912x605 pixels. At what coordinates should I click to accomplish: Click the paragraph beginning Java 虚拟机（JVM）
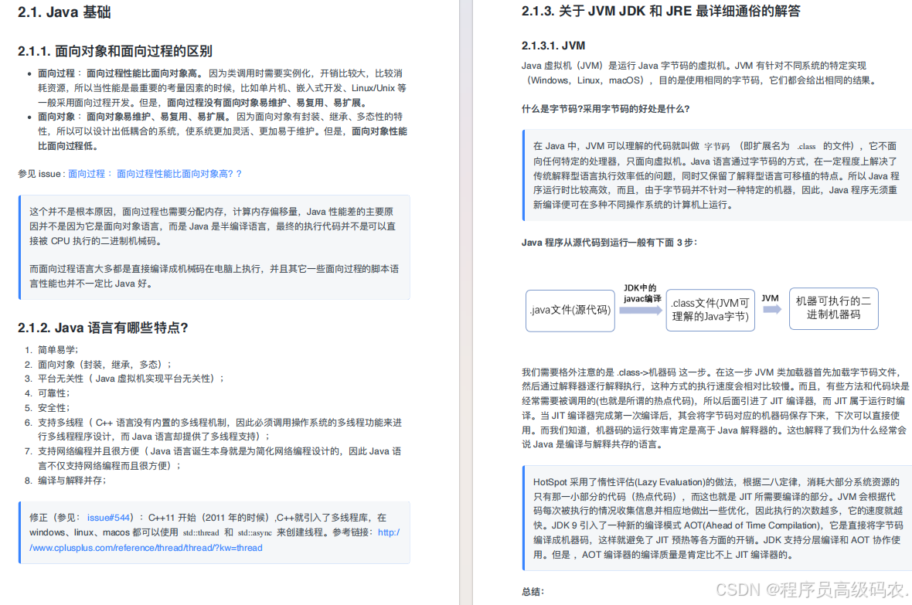pos(699,73)
